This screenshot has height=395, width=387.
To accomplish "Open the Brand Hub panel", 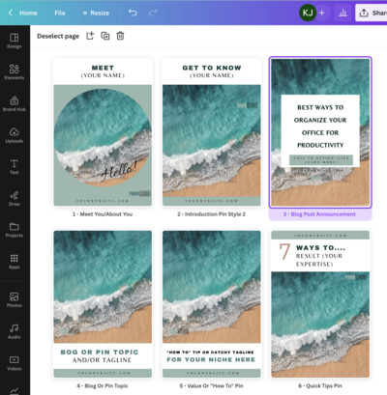I will point(15,103).
